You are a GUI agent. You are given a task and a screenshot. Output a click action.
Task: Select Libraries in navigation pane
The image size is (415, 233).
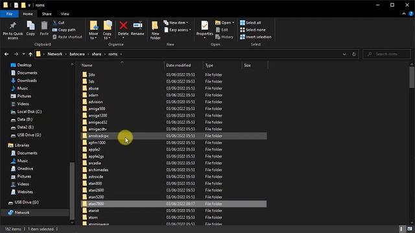[x=19, y=145]
